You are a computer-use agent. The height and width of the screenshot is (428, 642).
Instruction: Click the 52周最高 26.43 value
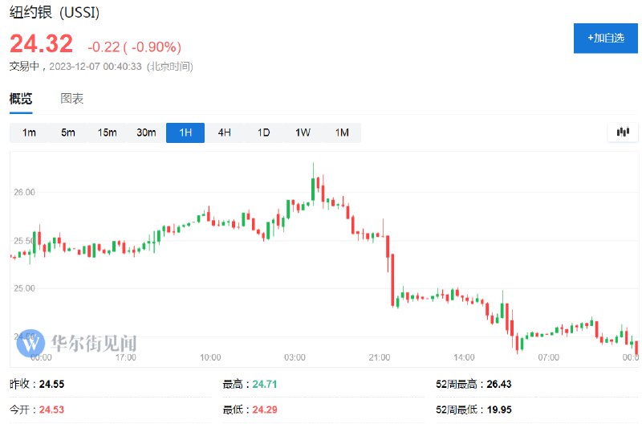point(498,384)
